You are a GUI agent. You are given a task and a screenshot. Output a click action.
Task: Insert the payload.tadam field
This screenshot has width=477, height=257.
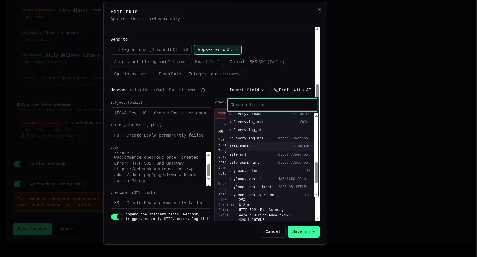270,171
